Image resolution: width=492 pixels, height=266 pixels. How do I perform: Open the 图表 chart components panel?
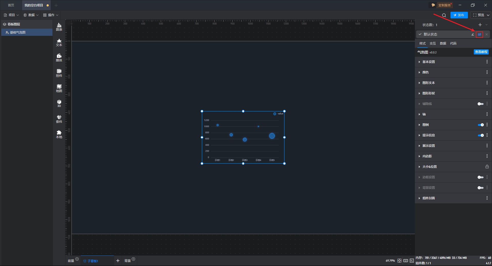[59, 27]
